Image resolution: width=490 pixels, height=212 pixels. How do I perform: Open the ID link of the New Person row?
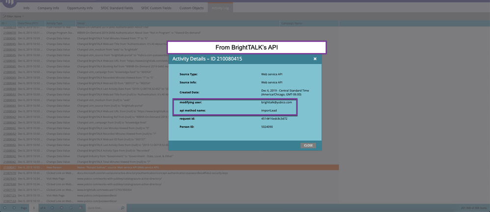(x=9, y=168)
